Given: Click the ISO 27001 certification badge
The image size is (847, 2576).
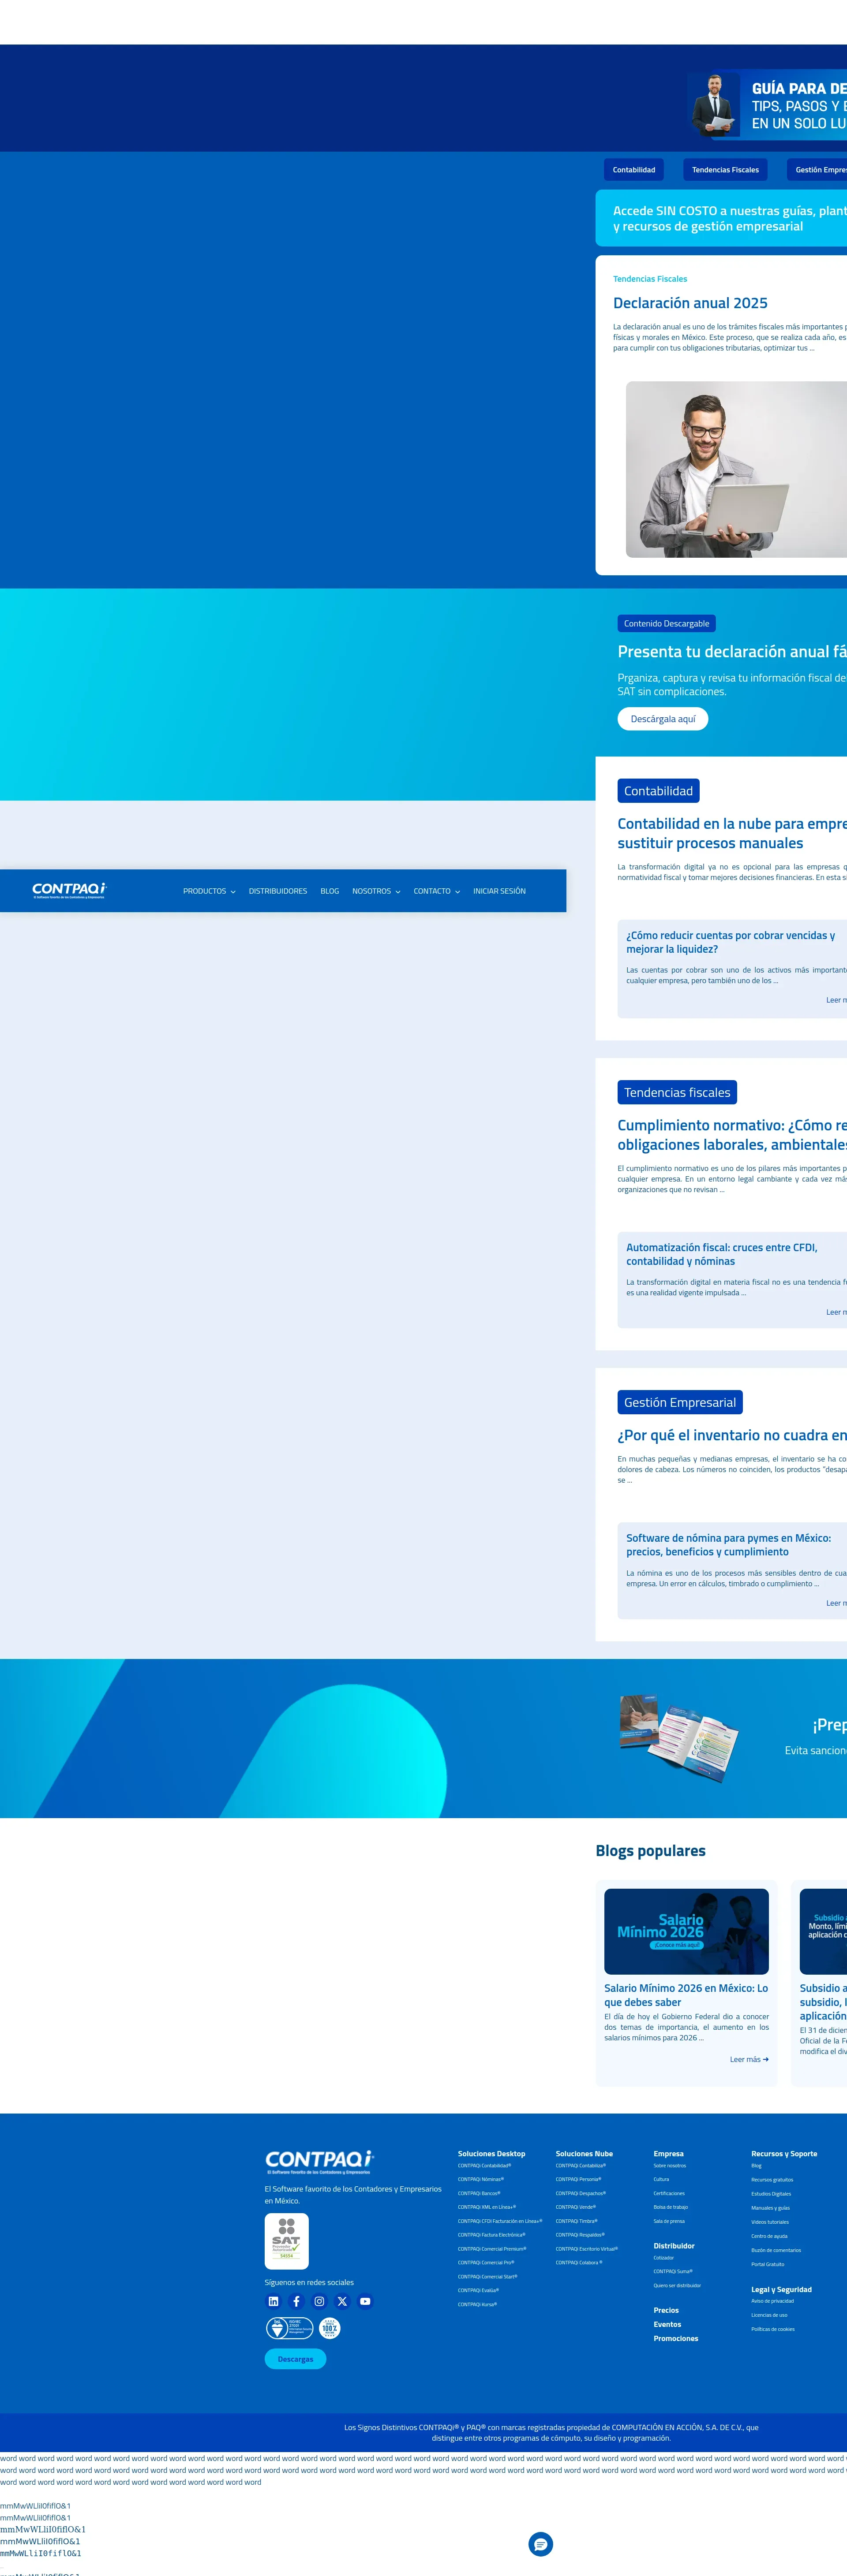Looking at the screenshot, I should coord(289,2328).
